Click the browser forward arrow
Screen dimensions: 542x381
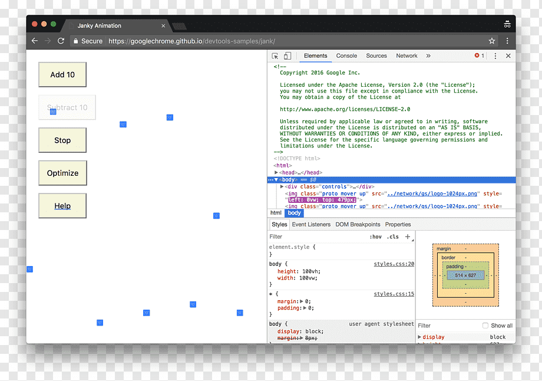click(48, 41)
